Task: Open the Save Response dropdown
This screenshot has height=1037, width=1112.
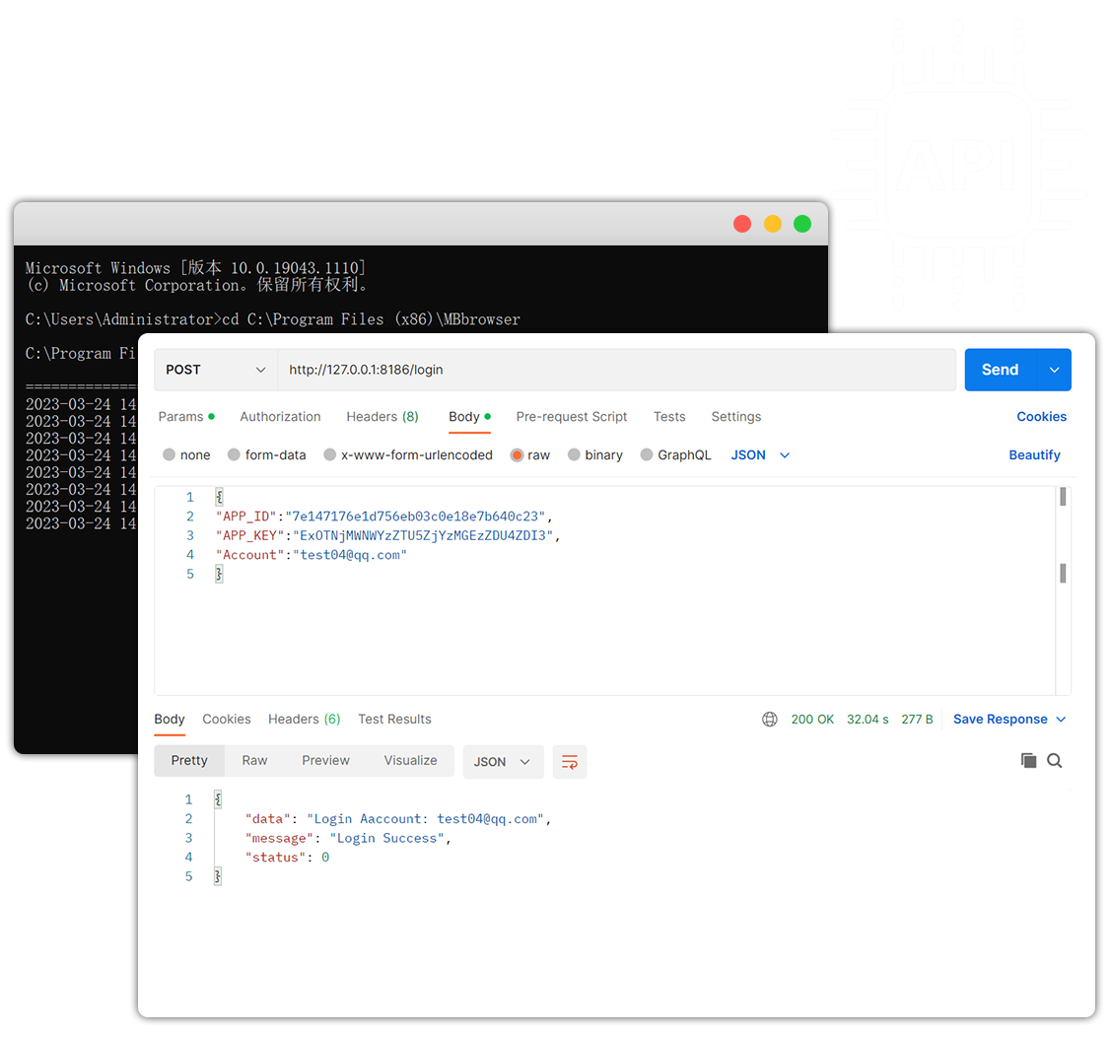Action: [x=1009, y=720]
